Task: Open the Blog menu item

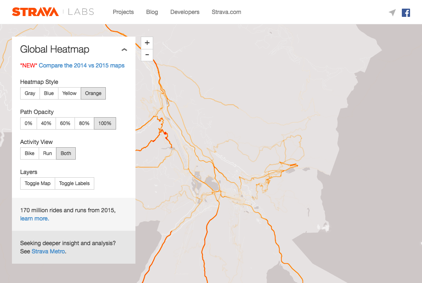Action: point(152,12)
